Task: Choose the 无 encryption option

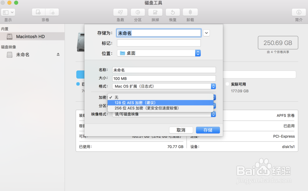Action: pyautogui.click(x=160, y=97)
